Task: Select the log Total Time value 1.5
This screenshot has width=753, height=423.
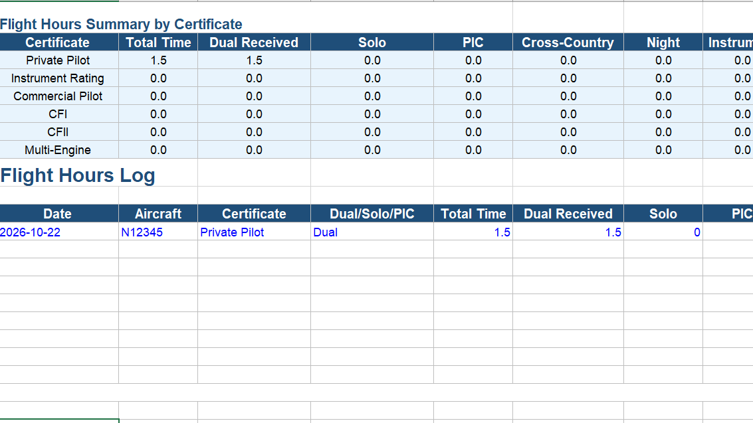Action: pos(473,232)
